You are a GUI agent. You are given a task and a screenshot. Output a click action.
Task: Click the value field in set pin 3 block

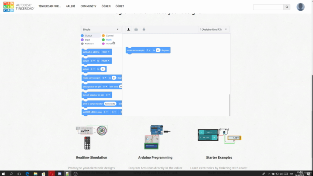click(103, 69)
